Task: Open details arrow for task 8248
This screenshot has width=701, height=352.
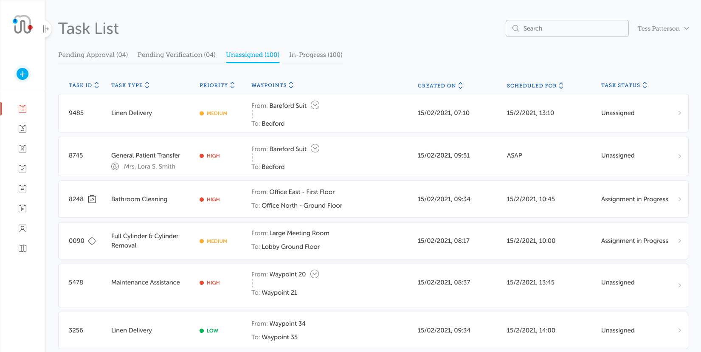Action: pos(679,199)
